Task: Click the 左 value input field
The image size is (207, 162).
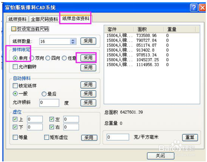Action: 71,119
